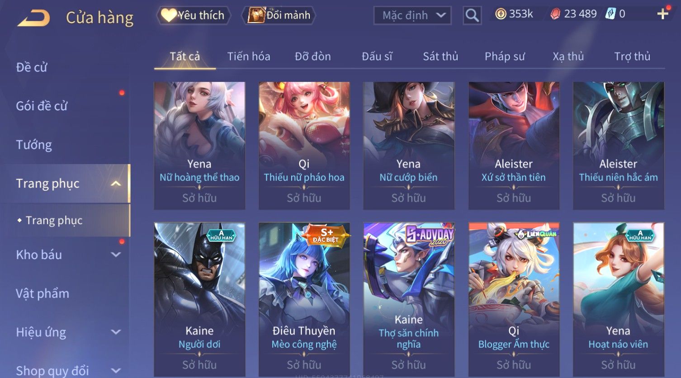Click the red gem 23 489 icon

[x=555, y=14]
